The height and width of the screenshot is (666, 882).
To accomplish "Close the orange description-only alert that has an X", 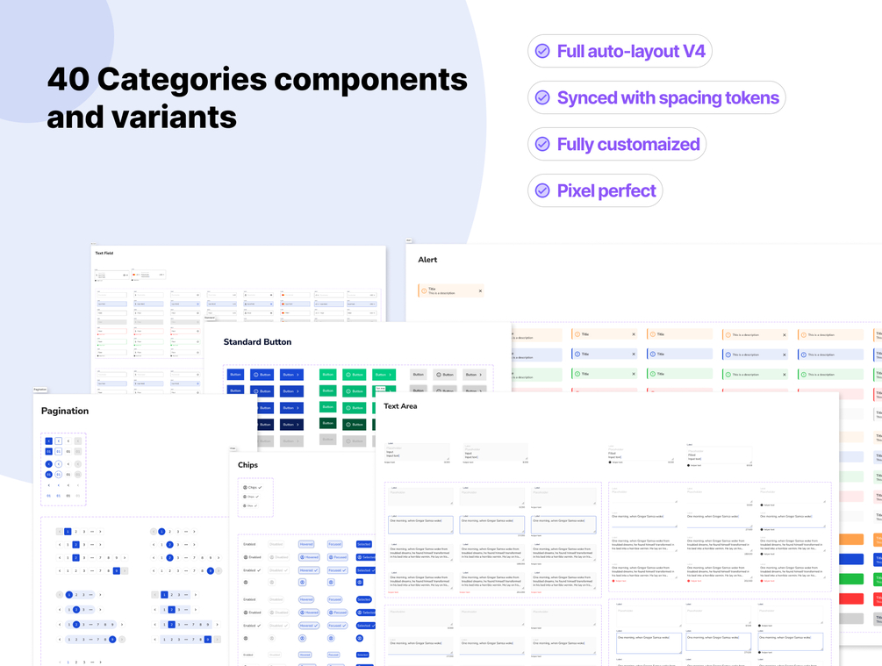I will pos(784,335).
